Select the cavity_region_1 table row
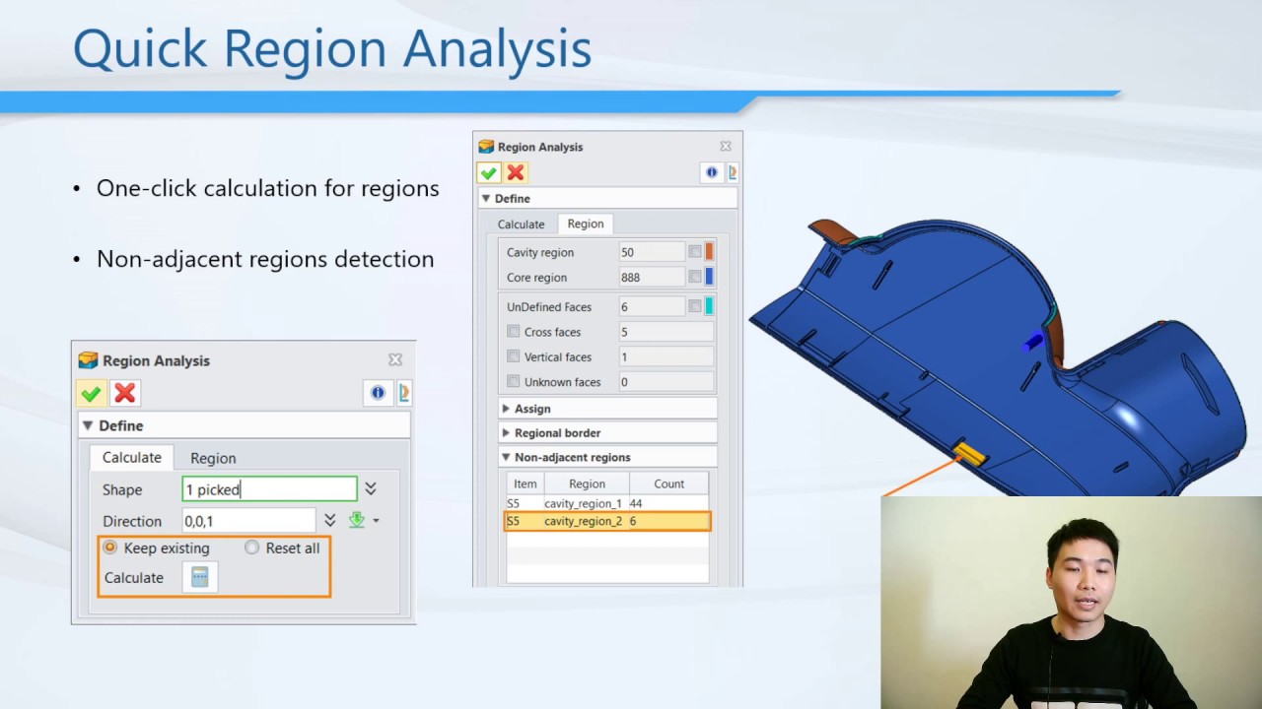This screenshot has height=709, width=1262. pos(607,503)
